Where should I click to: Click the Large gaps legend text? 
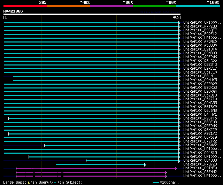(15, 182)
